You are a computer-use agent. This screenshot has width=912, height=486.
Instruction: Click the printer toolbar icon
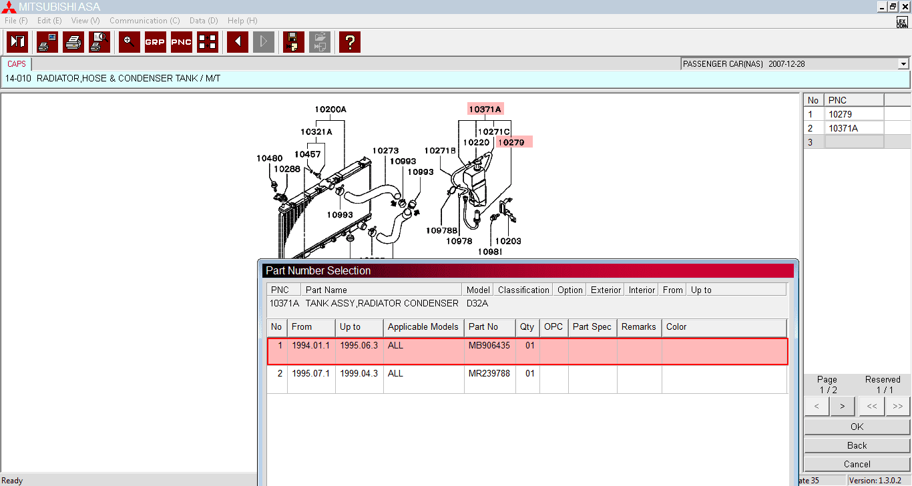[73, 42]
